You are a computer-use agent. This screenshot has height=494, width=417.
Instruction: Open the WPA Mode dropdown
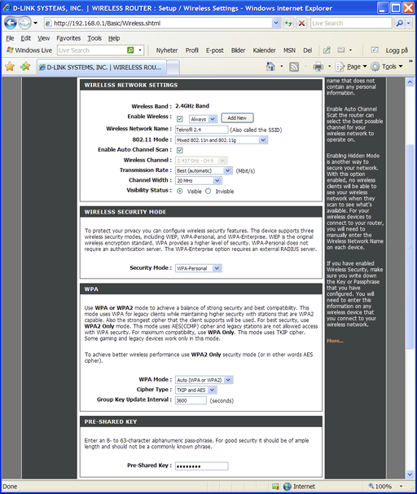pyautogui.click(x=204, y=380)
